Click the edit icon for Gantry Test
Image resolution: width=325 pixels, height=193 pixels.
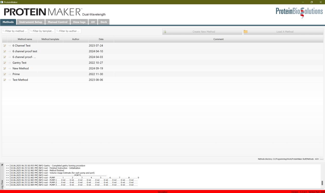coord(5,63)
